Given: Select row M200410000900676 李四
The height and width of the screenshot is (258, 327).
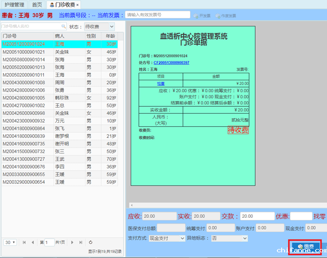Looking at the screenshot, I should pos(60,167).
